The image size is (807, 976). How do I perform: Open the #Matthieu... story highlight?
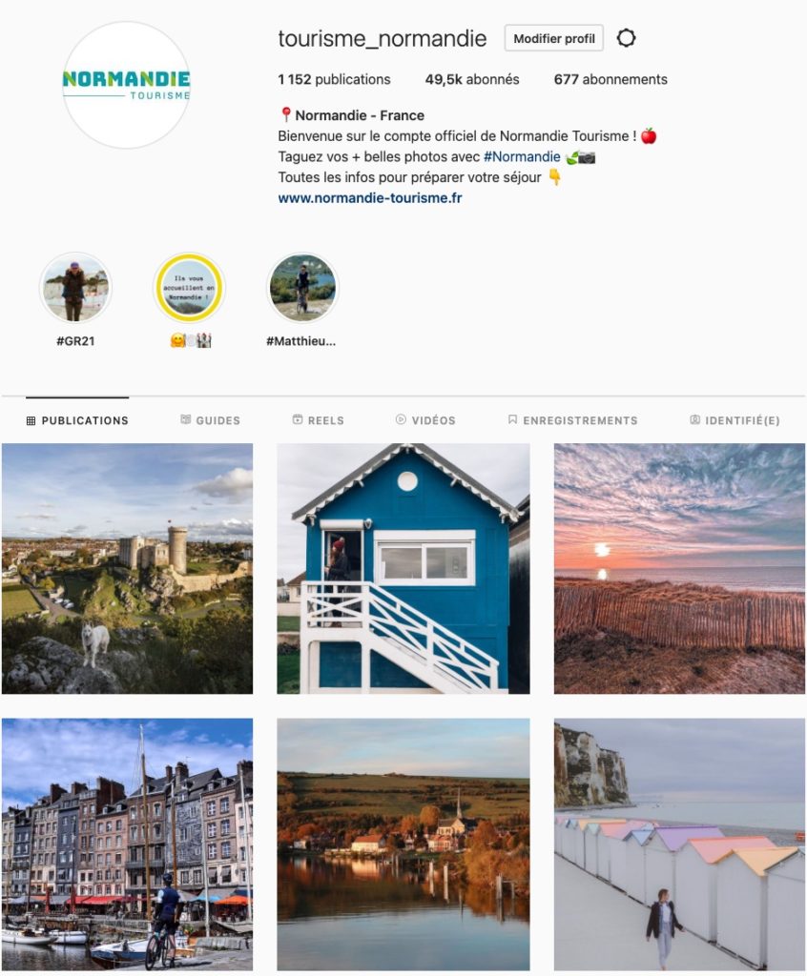tap(302, 288)
